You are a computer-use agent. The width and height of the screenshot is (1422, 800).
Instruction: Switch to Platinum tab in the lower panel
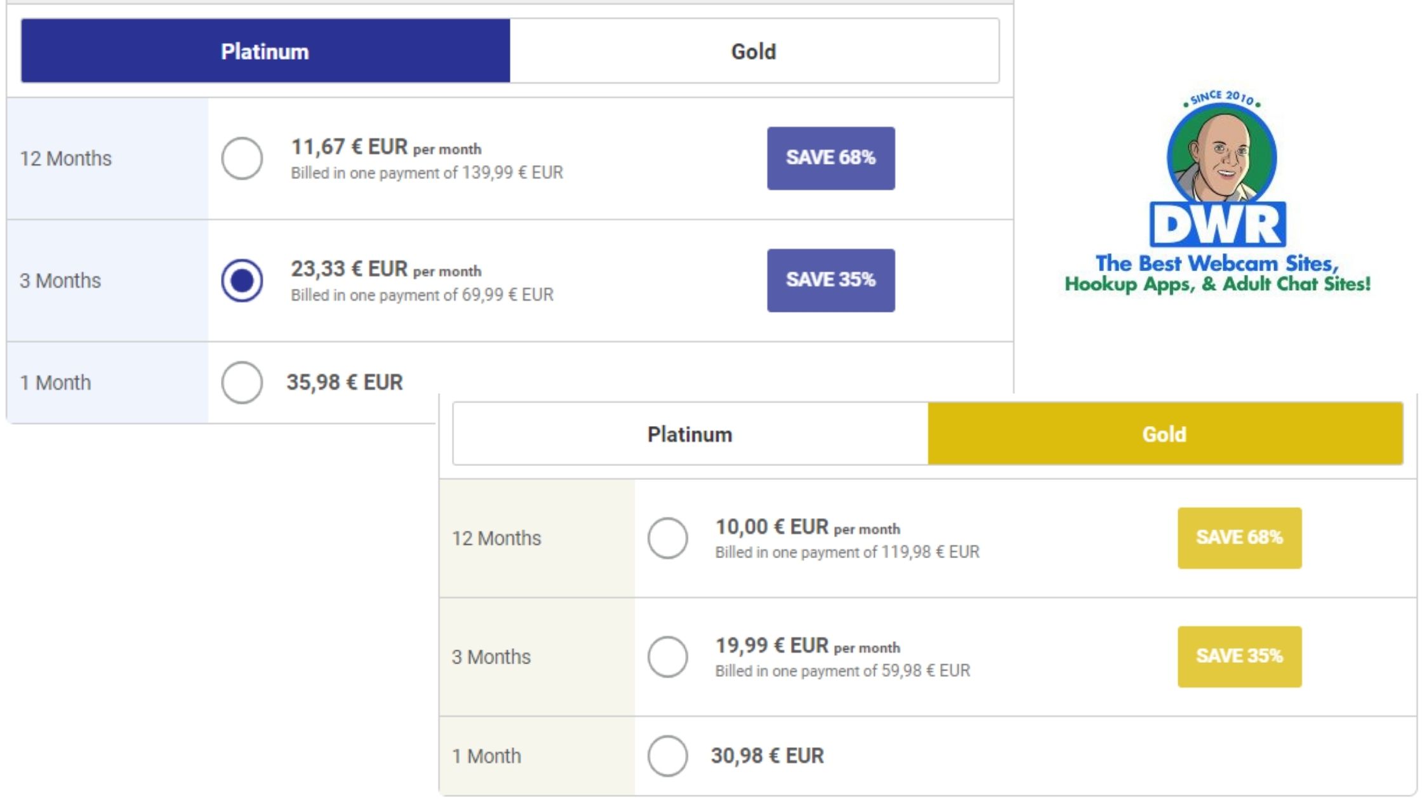coord(690,434)
